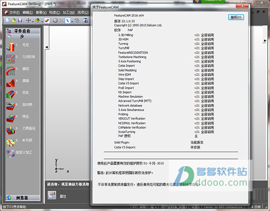Click the 步 steps panel header
Viewport: 270px width, 211px height.
(x=23, y=36)
